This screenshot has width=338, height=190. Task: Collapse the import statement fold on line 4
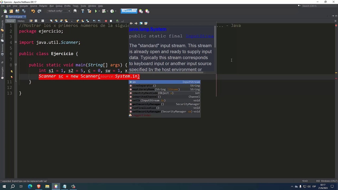point(16,42)
